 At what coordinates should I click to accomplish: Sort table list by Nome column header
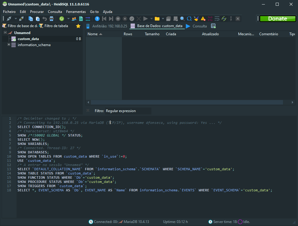tap(93, 34)
